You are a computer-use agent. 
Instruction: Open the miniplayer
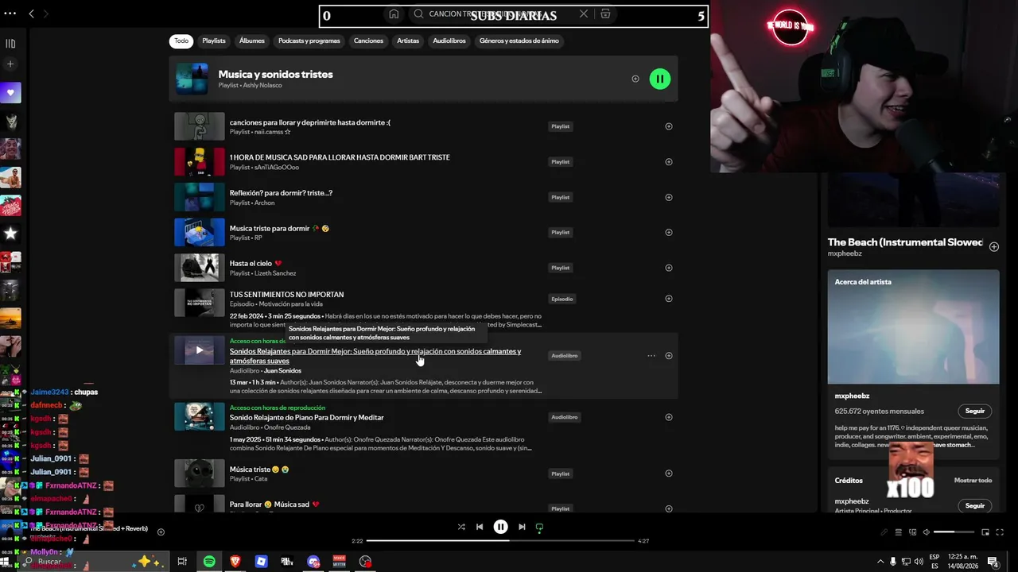985,532
